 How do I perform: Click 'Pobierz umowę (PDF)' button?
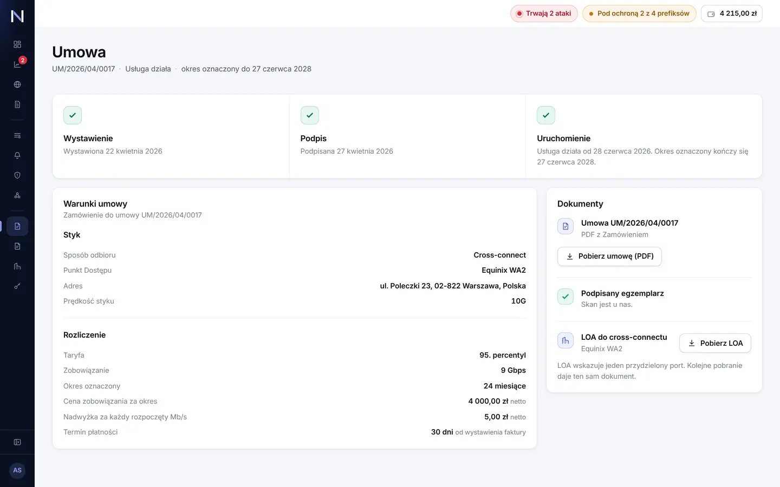[609, 256]
